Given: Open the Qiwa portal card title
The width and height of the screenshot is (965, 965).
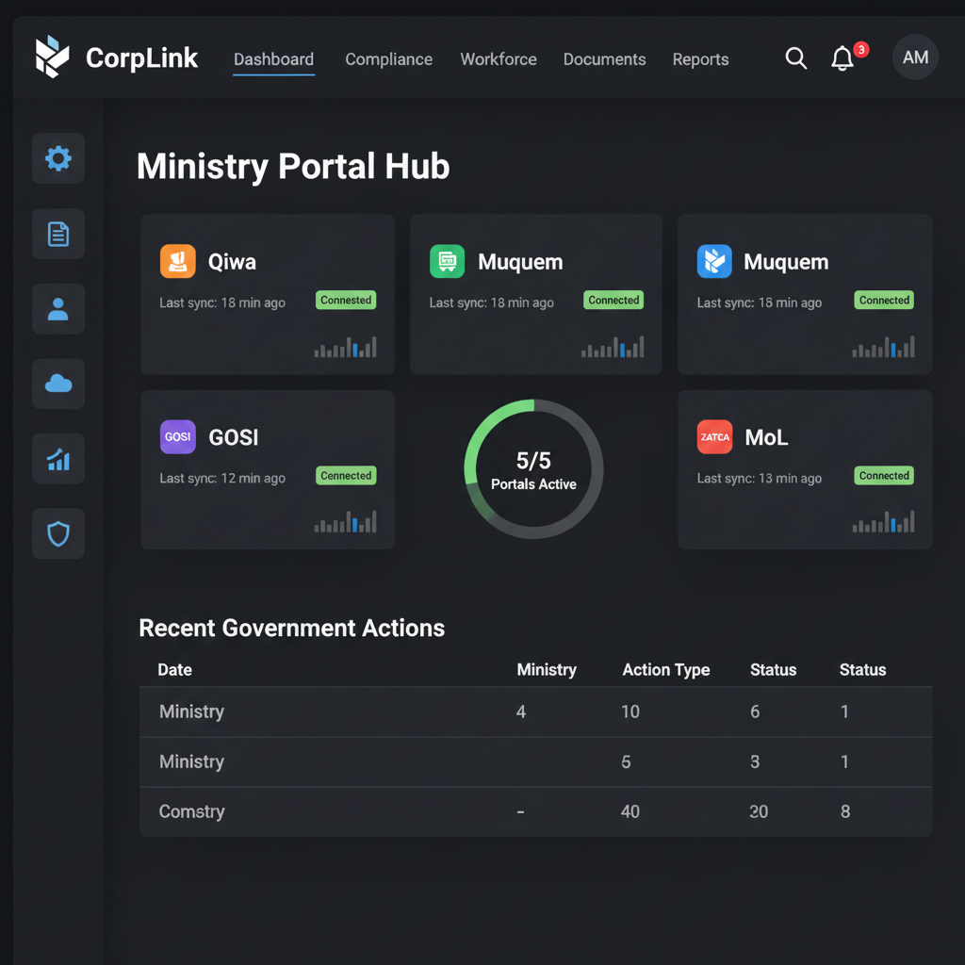Looking at the screenshot, I should pos(232,262).
